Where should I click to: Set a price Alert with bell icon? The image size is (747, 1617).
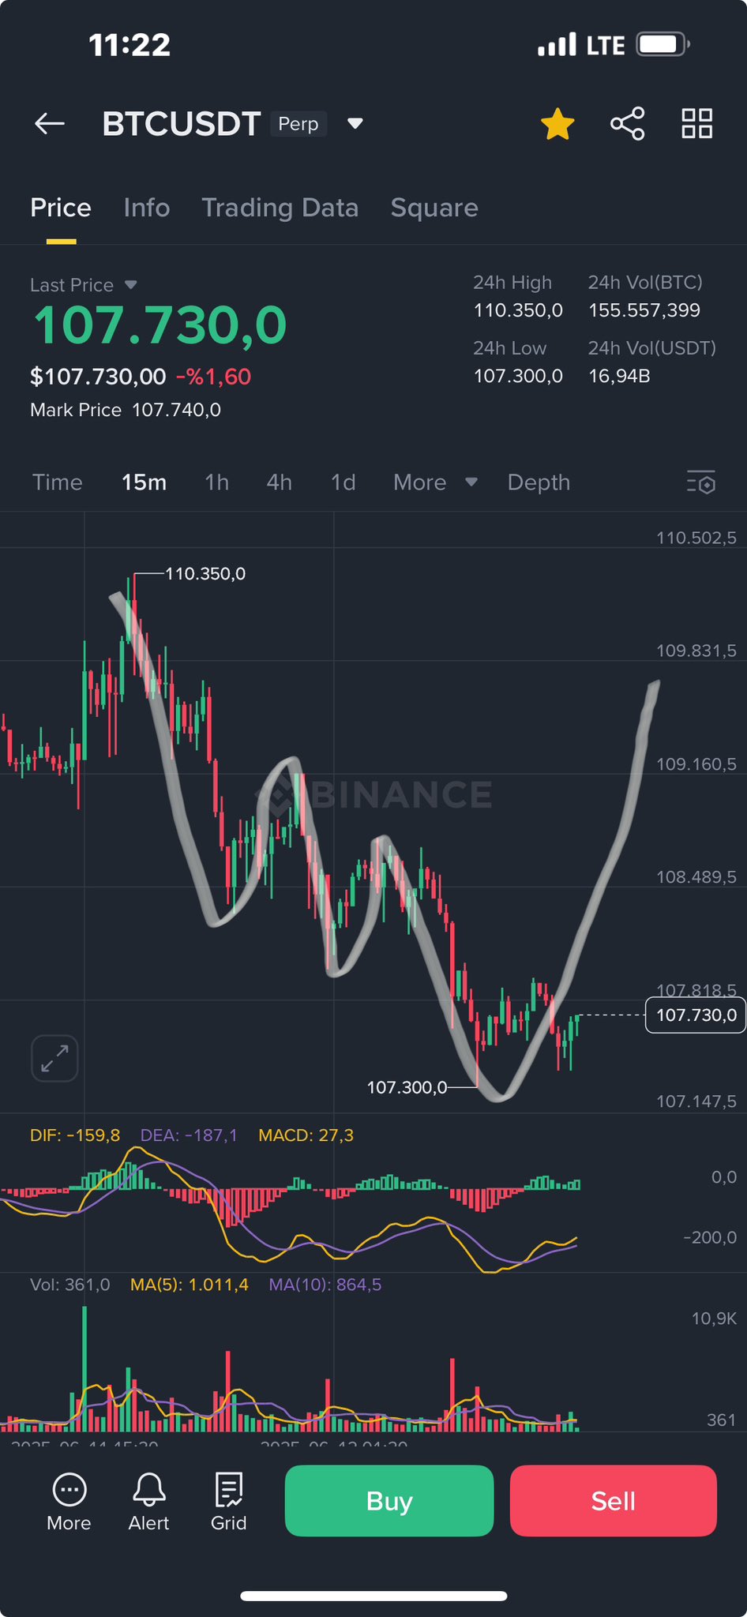148,1502
